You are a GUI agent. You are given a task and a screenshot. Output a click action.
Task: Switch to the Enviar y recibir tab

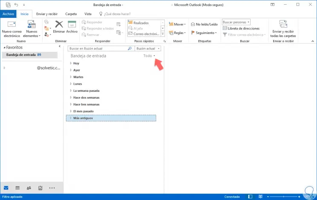[x=48, y=14]
